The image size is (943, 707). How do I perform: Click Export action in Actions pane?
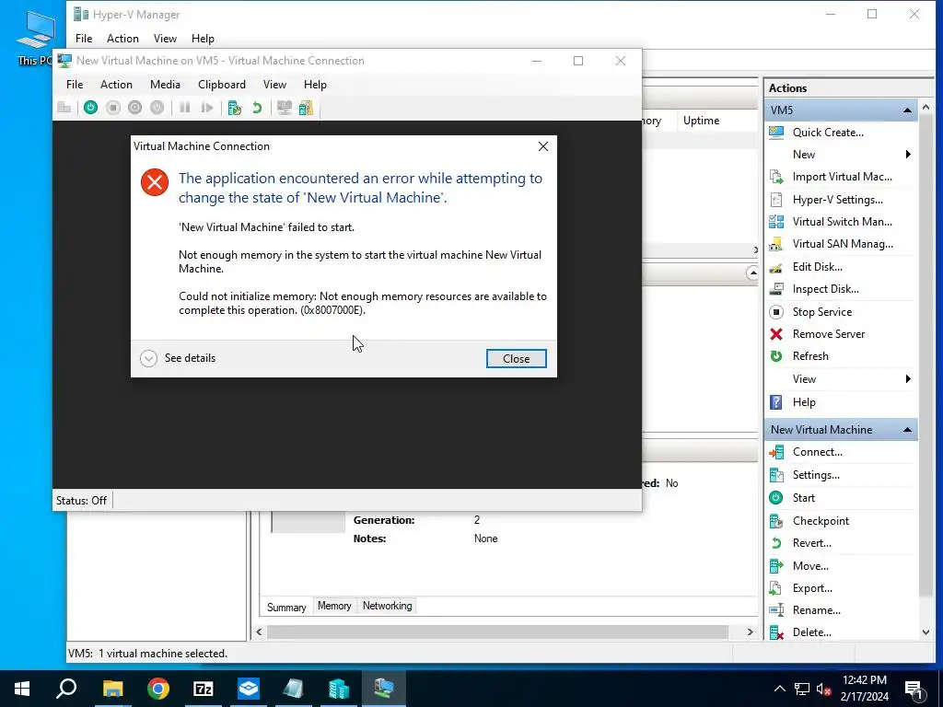tap(812, 588)
